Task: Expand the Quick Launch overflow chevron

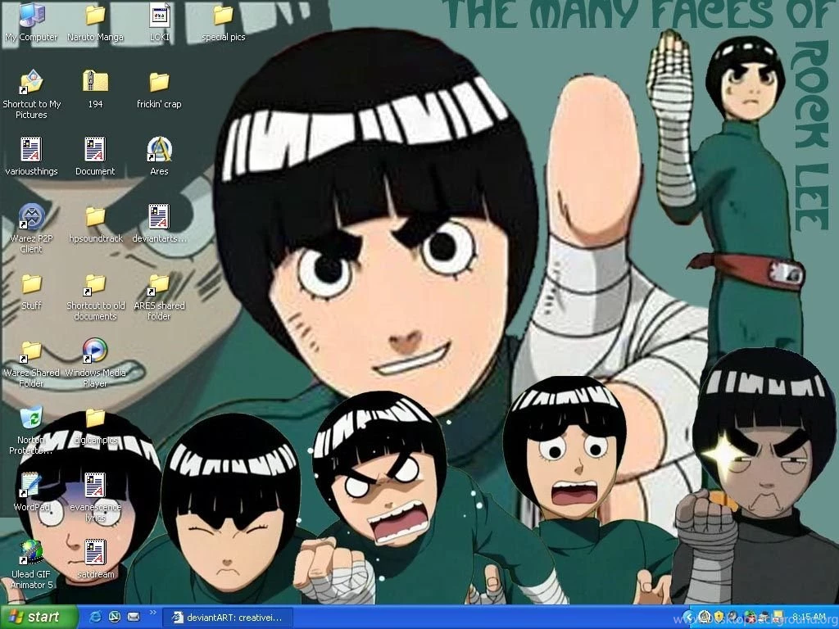Action: click(152, 613)
